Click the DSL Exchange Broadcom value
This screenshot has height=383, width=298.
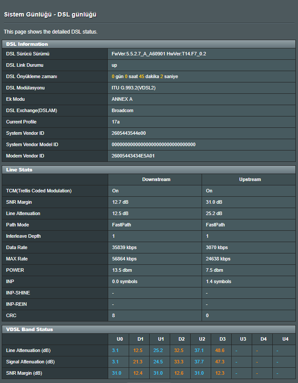point(123,110)
